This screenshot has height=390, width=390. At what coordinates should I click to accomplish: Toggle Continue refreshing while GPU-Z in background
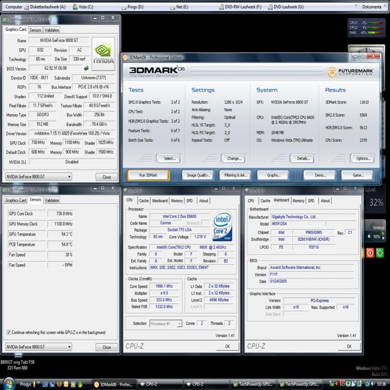(9, 332)
